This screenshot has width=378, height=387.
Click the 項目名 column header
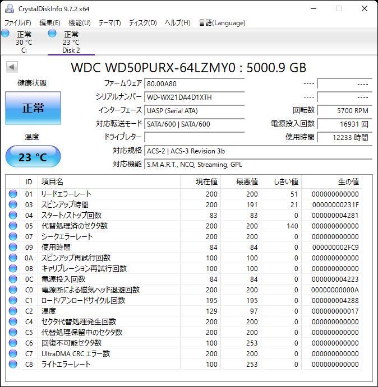coord(109,182)
